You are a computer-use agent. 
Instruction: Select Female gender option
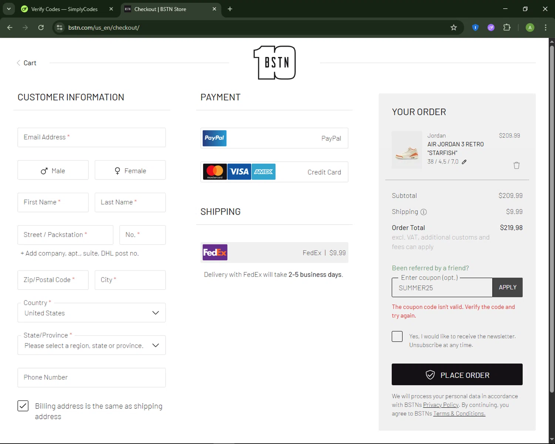tap(130, 170)
